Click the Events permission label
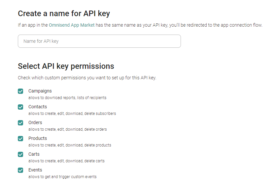 35,170
